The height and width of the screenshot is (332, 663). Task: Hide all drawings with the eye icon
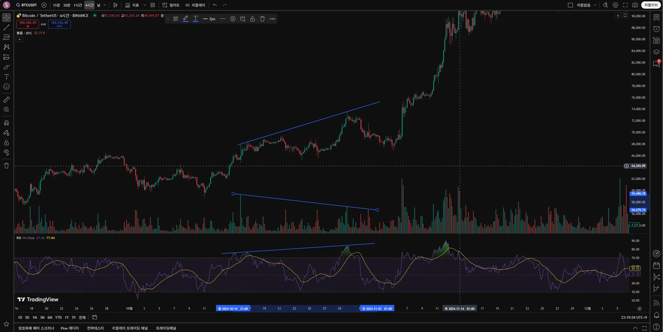[x=7, y=153]
